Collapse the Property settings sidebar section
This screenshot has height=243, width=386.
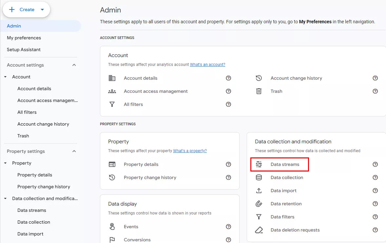point(74,151)
